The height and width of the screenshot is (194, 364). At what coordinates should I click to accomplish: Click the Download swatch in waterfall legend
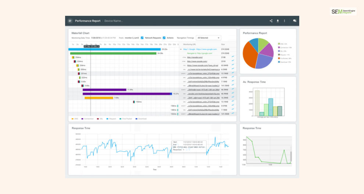click(x=136, y=119)
